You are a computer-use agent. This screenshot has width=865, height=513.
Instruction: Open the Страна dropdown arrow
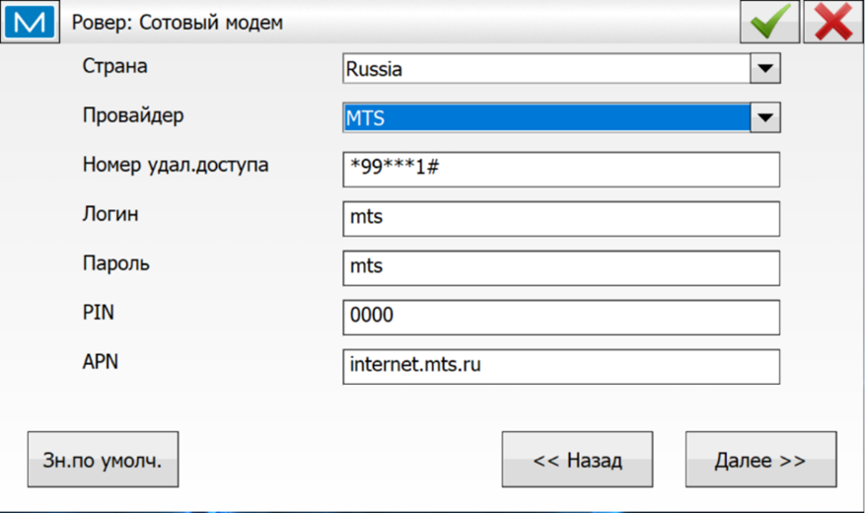pyautogui.click(x=765, y=68)
